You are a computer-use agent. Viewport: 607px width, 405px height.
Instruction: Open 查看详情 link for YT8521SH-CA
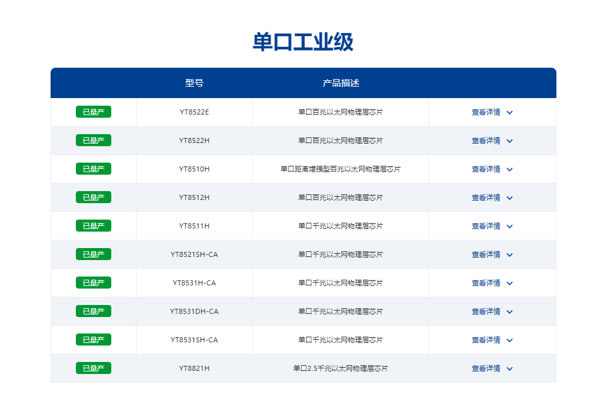tap(486, 254)
